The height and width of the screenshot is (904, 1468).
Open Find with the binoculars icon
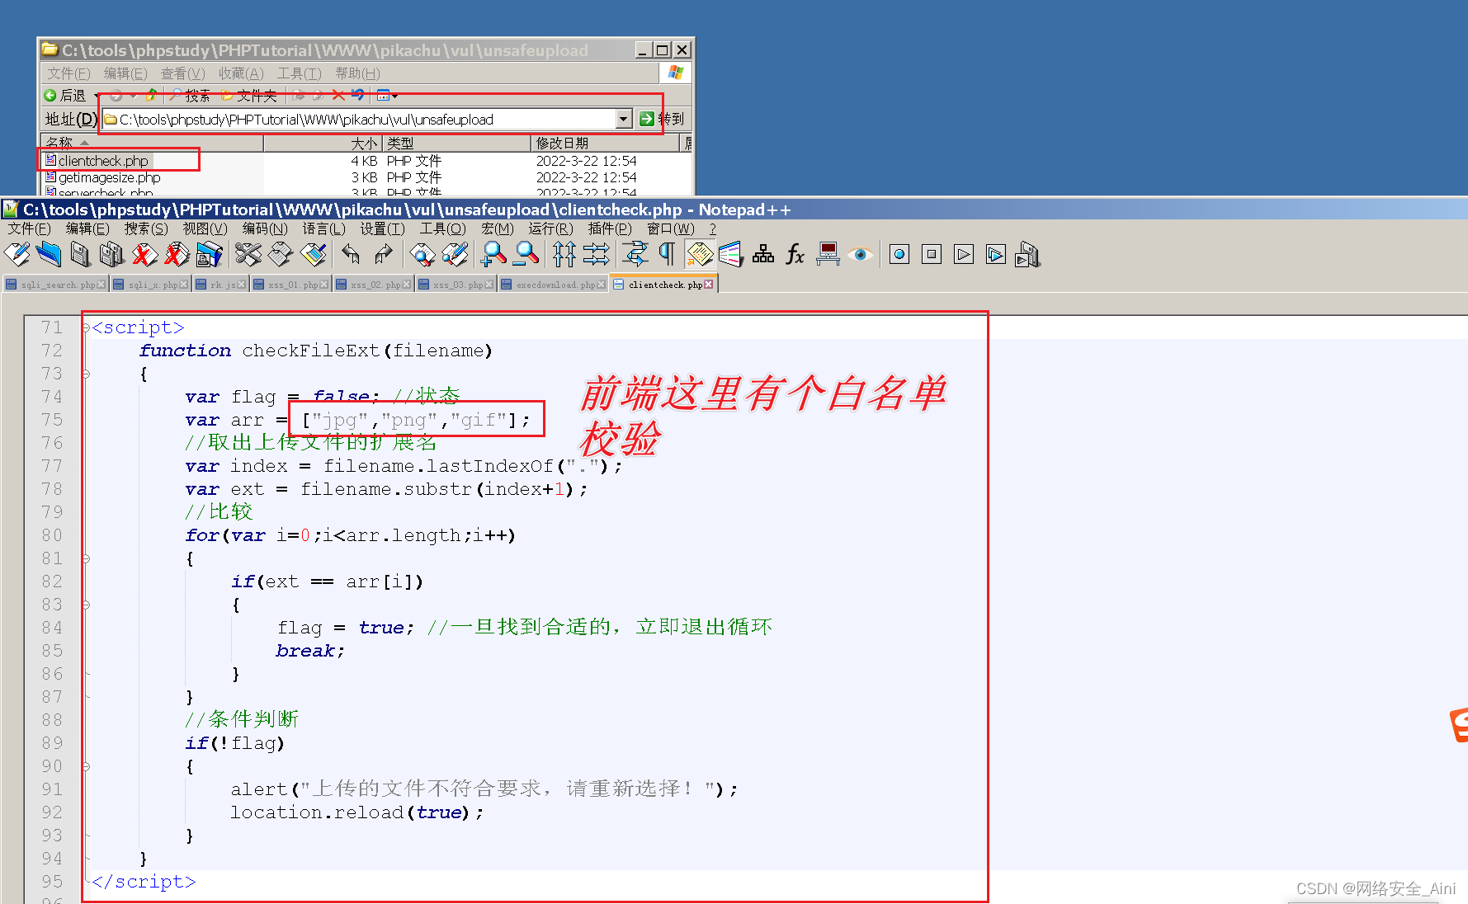click(422, 254)
